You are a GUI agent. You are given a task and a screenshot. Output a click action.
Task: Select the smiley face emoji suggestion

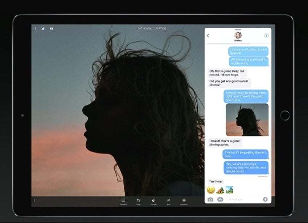point(211,190)
